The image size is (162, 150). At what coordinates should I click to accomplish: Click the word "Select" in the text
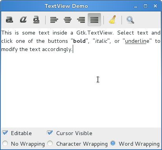(125, 33)
